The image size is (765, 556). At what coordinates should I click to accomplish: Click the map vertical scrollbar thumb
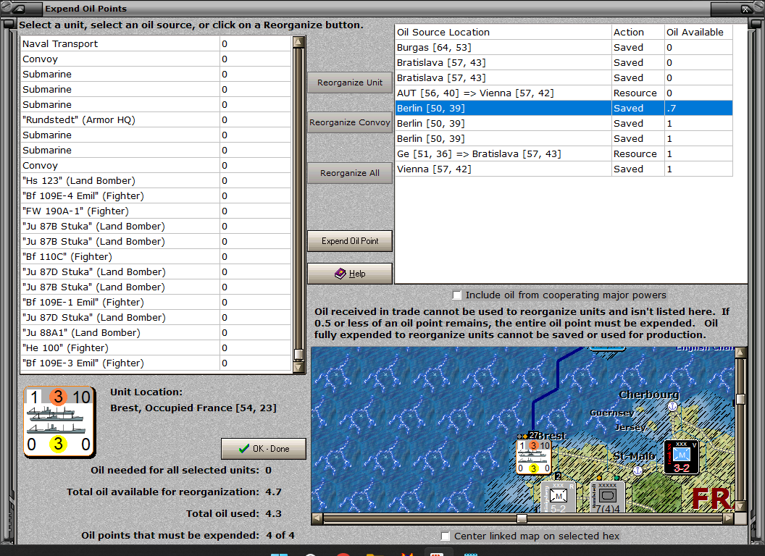pyautogui.click(x=740, y=399)
